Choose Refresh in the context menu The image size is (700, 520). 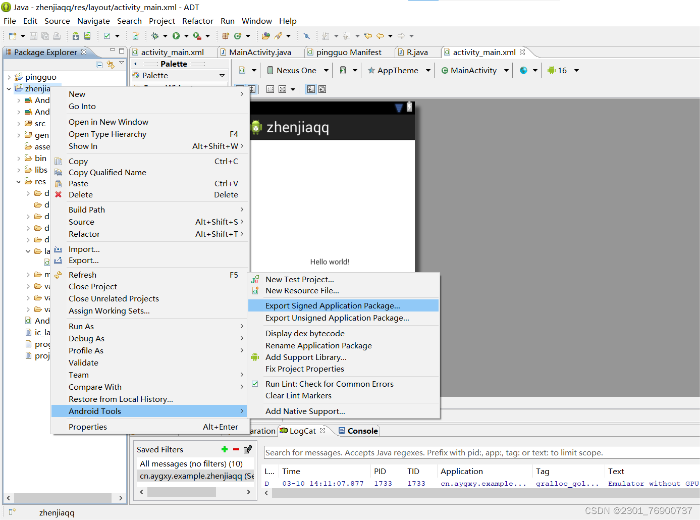click(x=150, y=275)
